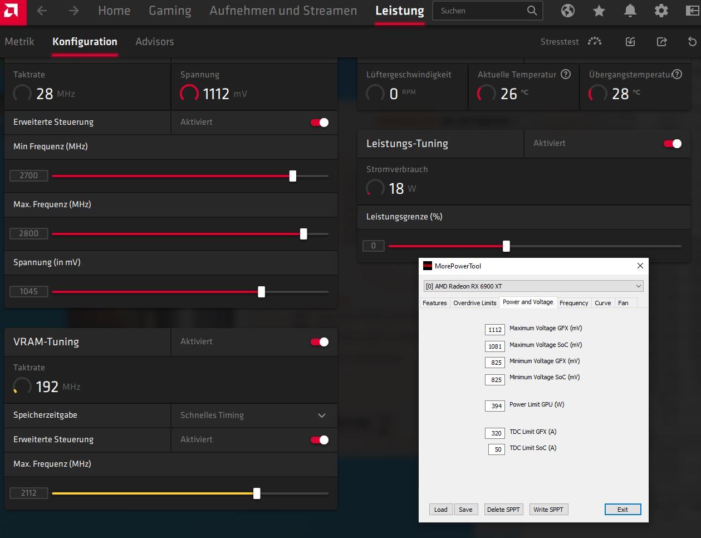The height and width of the screenshot is (538, 701).
Task: Open settings gear icon
Action: pyautogui.click(x=661, y=11)
